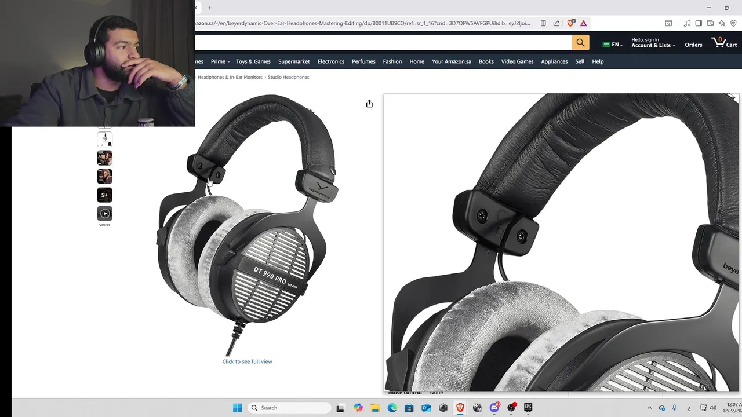
Task: Click the Amazon search magnifier button
Action: tap(580, 43)
